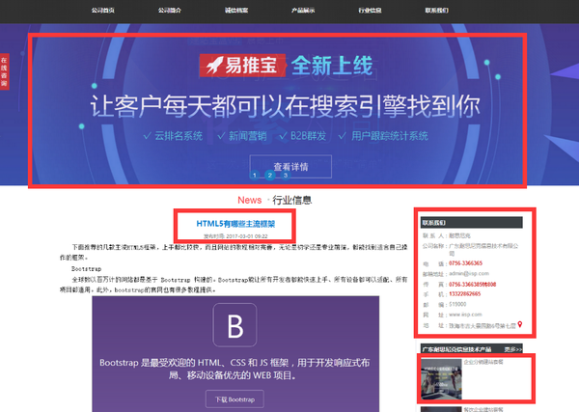Click the postal code 519000
The height and width of the screenshot is (412, 579).
pos(457,304)
